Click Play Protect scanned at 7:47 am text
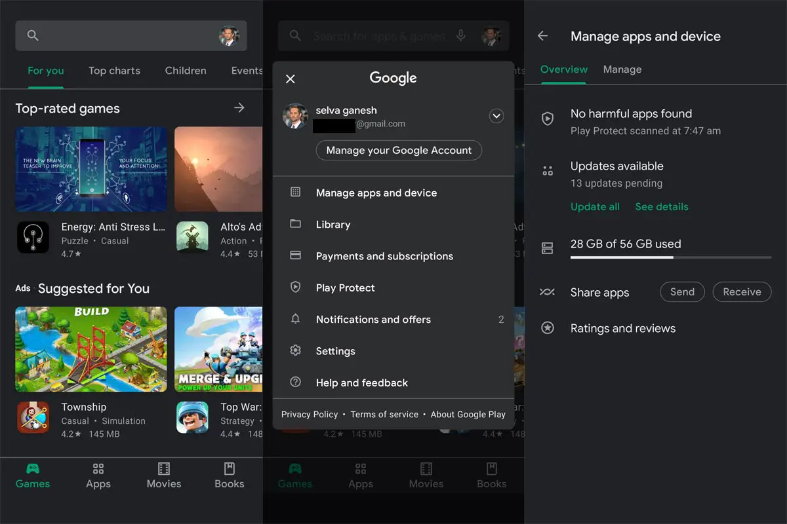This screenshot has width=787, height=524. (x=645, y=131)
